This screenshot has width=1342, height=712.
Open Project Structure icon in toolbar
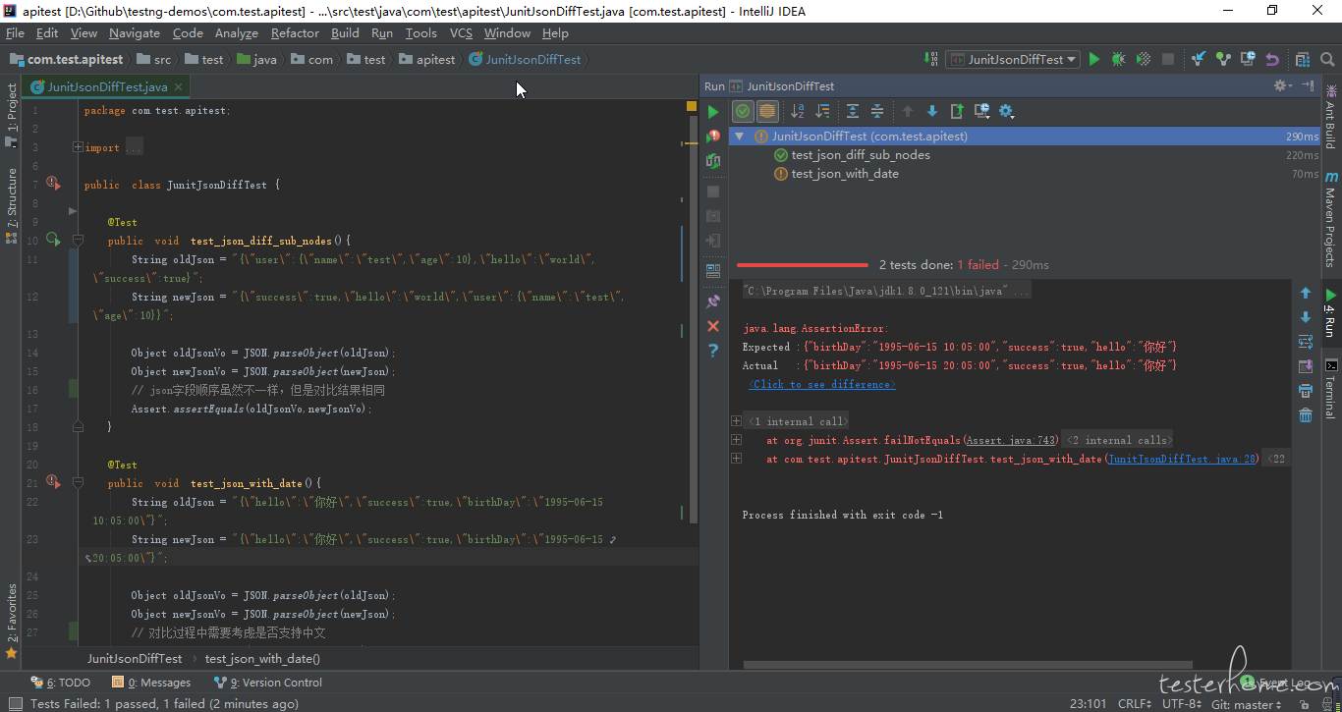point(1303,59)
